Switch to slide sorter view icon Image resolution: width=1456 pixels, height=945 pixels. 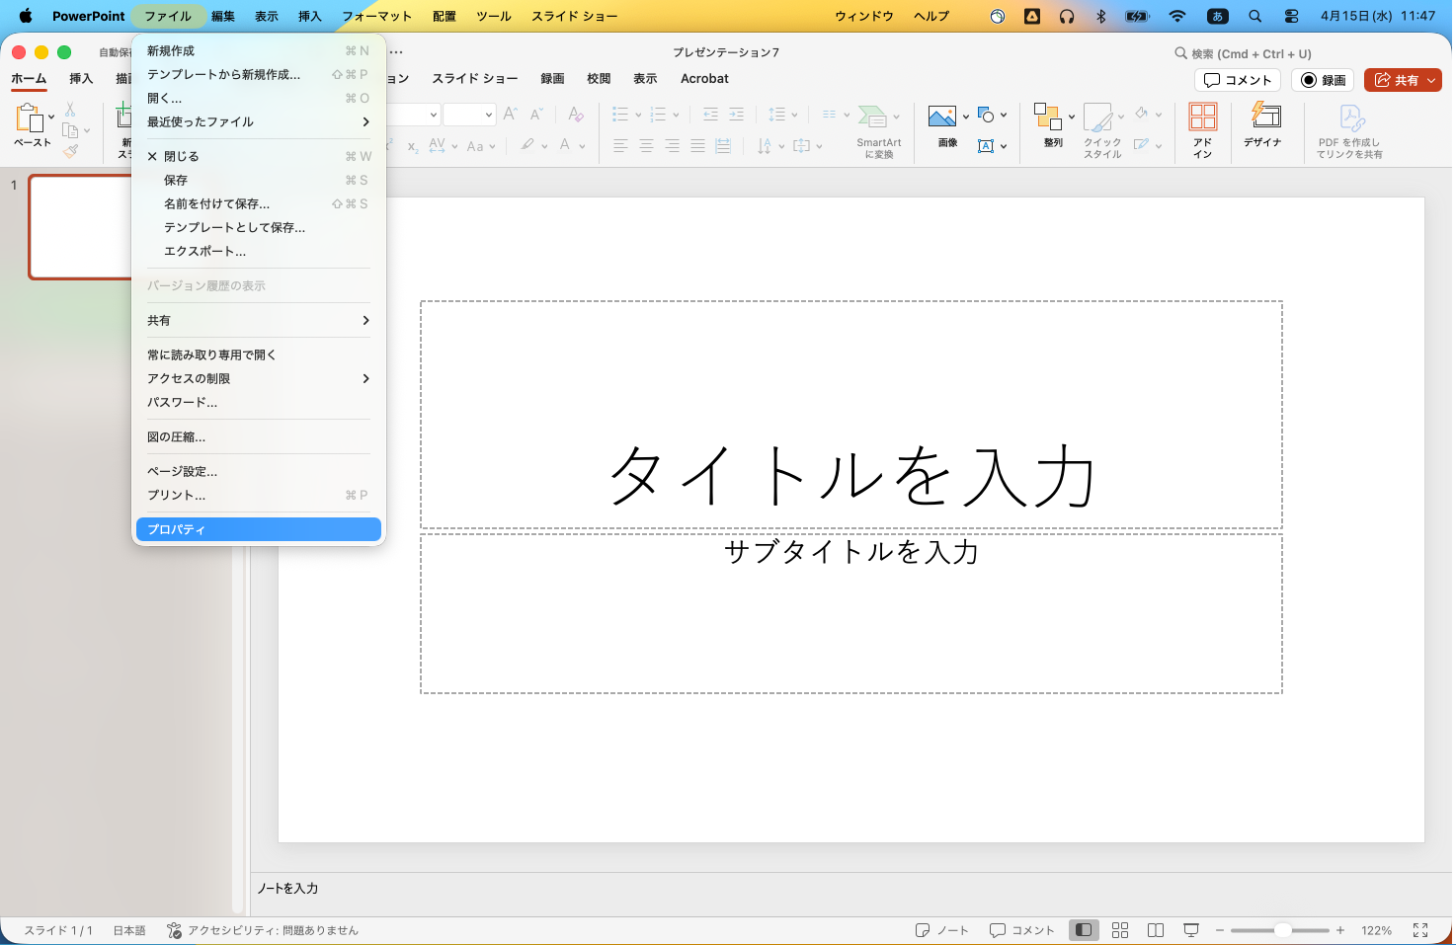[x=1120, y=930]
